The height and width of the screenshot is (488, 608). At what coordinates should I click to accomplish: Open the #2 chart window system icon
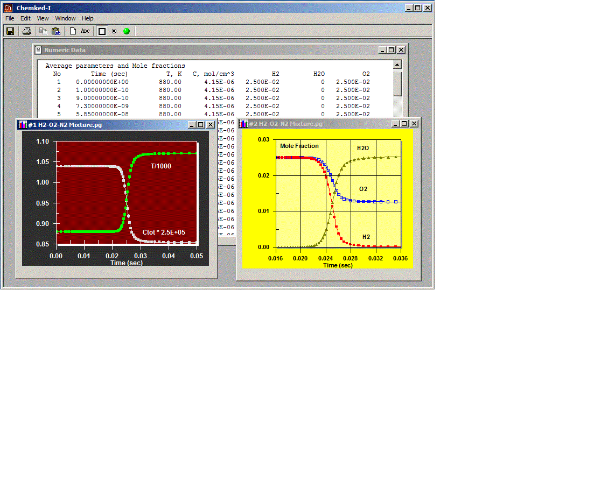click(243, 124)
